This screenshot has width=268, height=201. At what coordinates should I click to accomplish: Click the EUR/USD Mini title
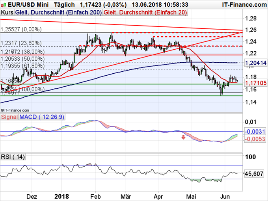pyautogui.click(x=28, y=5)
